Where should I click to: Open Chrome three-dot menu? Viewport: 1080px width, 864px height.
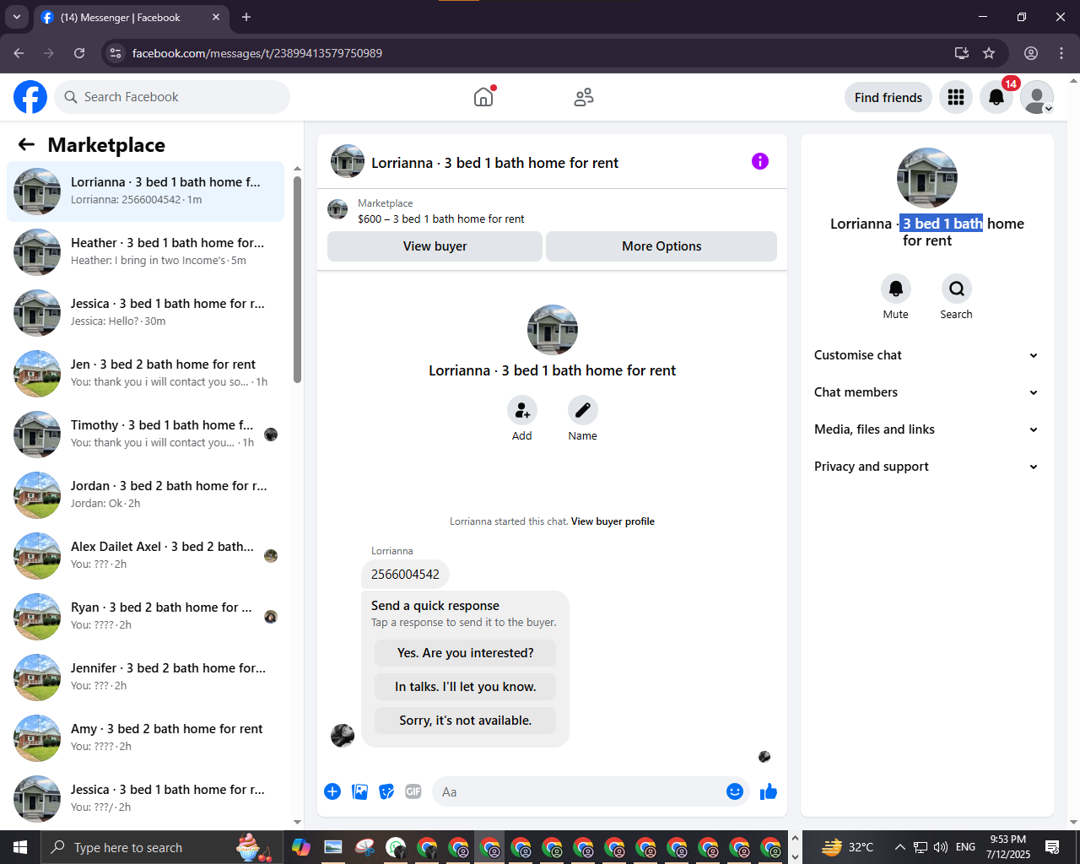(x=1061, y=53)
